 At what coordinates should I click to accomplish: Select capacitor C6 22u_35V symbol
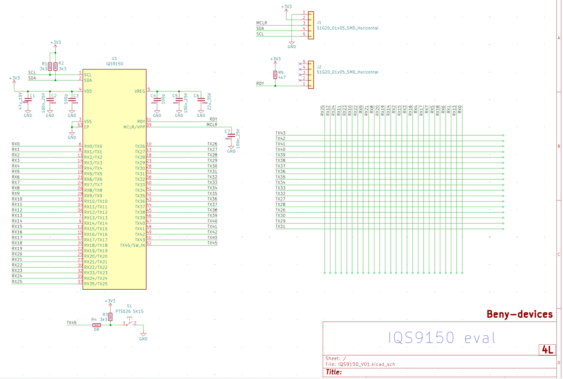click(201, 100)
